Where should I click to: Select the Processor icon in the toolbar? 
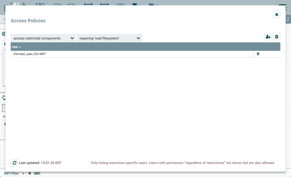point(40,4)
